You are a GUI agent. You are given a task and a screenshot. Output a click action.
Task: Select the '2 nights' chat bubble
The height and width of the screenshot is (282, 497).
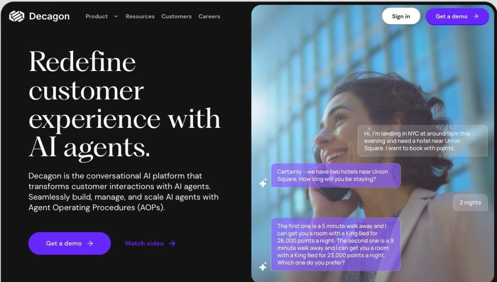pyautogui.click(x=470, y=203)
